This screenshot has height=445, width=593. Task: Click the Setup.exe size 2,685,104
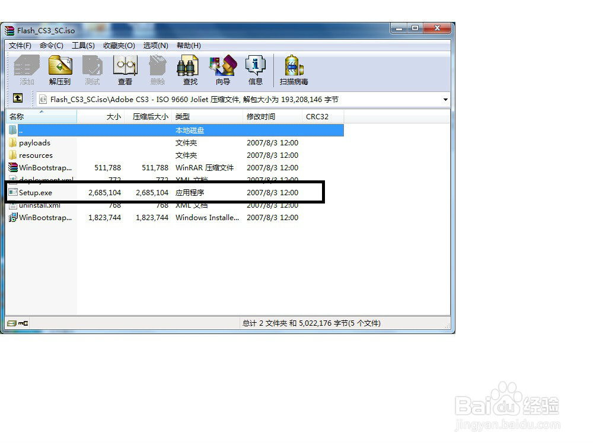pos(105,193)
